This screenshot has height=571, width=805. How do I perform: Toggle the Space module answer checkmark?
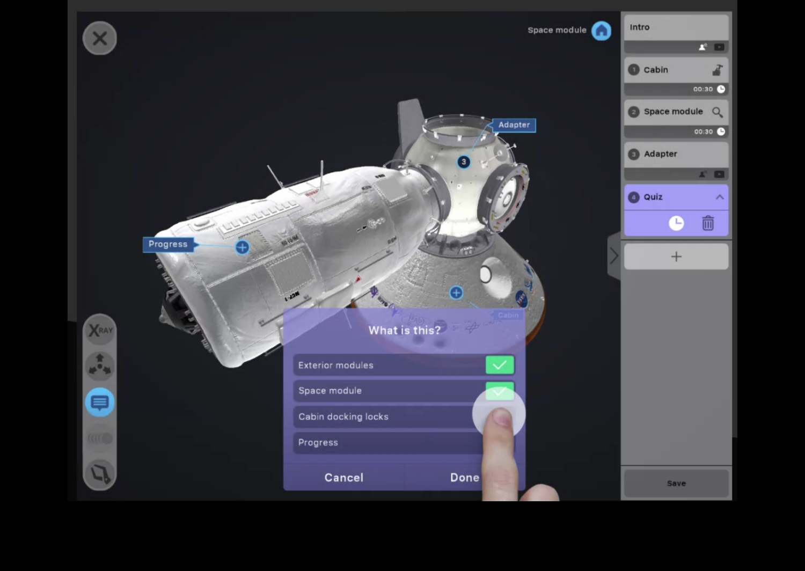click(500, 391)
